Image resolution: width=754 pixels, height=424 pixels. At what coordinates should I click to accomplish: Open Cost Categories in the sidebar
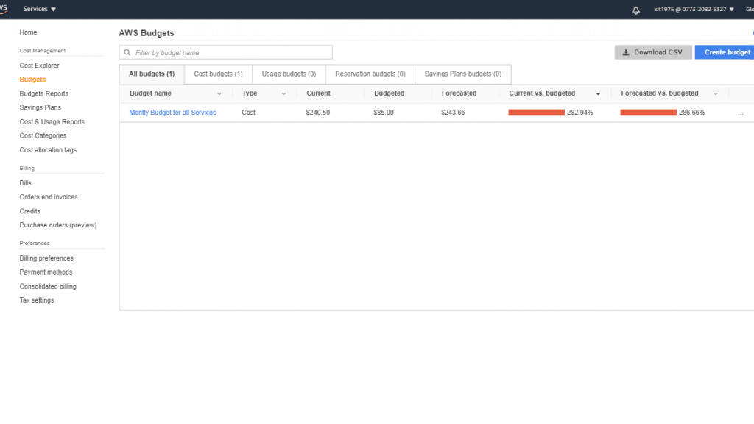[43, 136]
